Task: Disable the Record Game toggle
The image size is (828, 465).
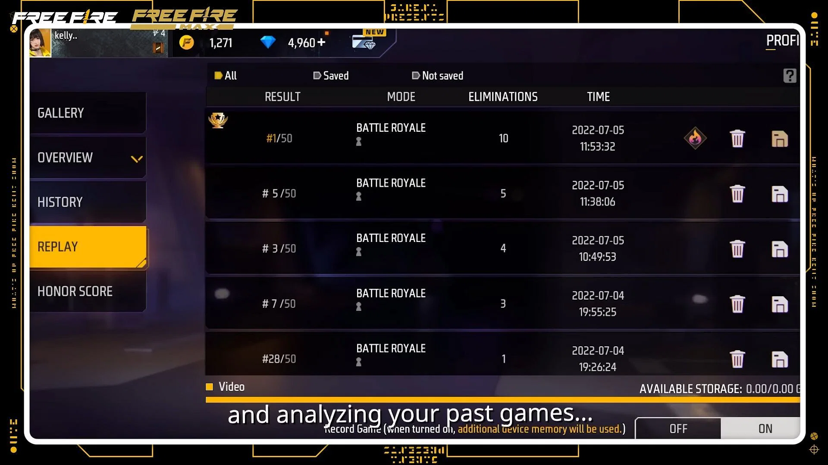Action: (x=678, y=428)
